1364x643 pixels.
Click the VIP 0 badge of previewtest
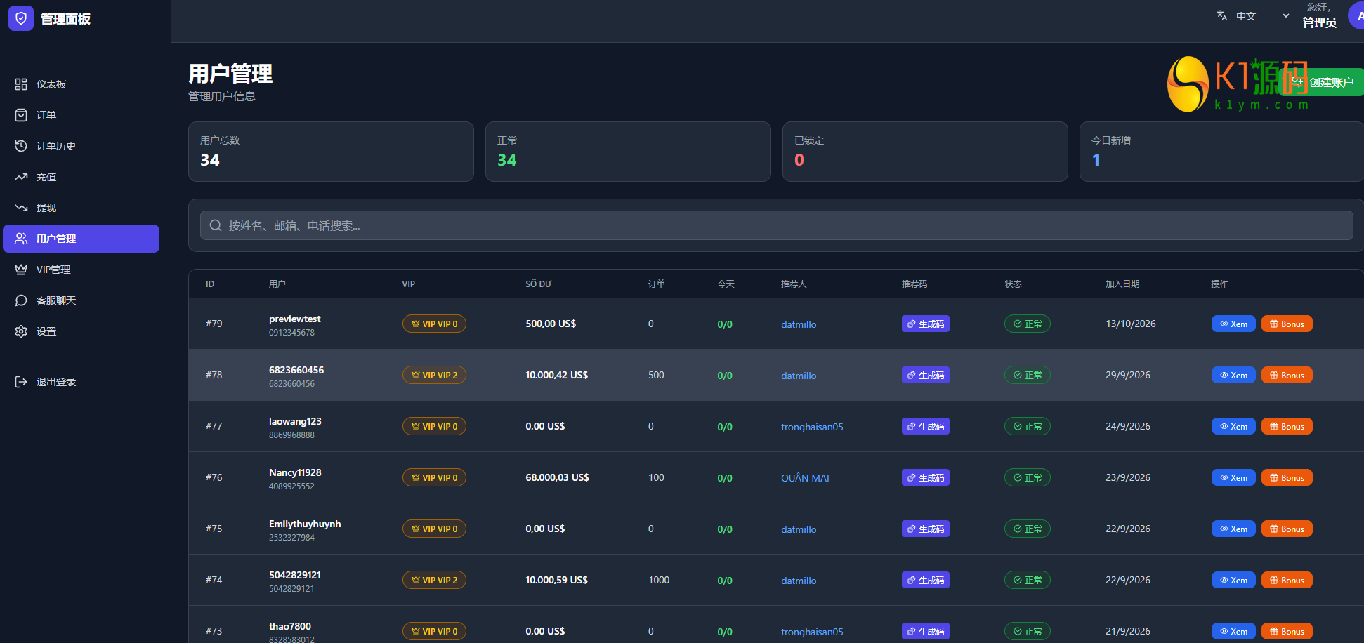[x=434, y=324]
